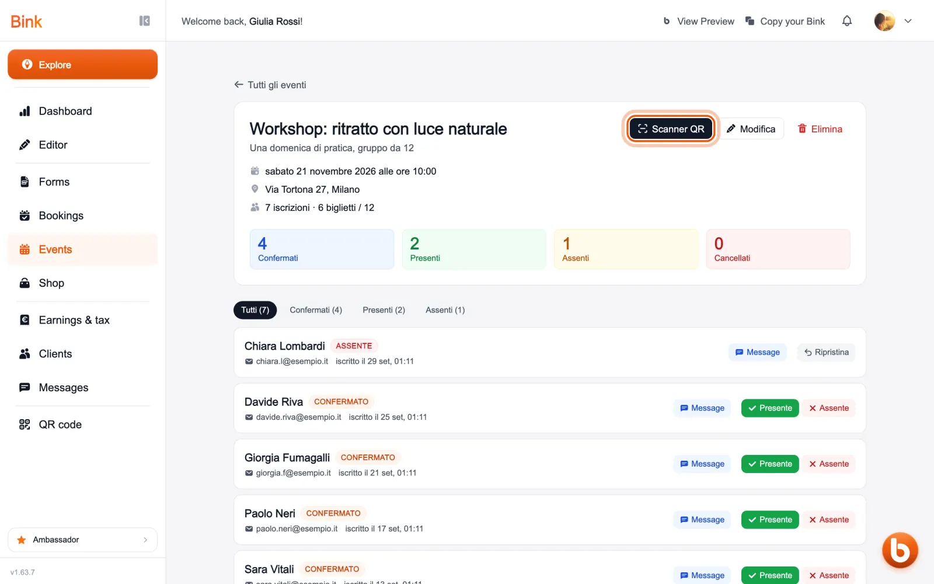This screenshot has height=584, width=934.
Task: Switch to Presenti (2) tab
Action: pos(384,310)
